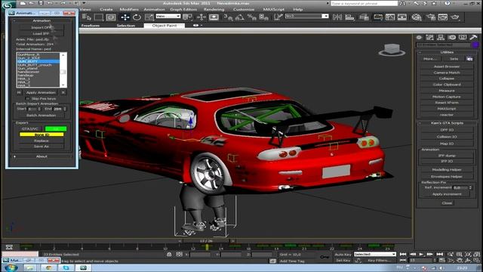Toggle the GTA3/VC export option
This screenshot has width=483, height=272.
click(x=30, y=128)
